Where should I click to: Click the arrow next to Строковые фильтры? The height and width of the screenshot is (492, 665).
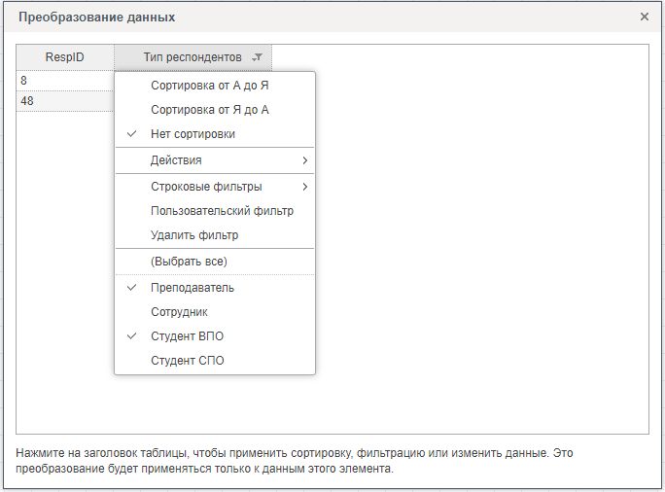(x=304, y=187)
